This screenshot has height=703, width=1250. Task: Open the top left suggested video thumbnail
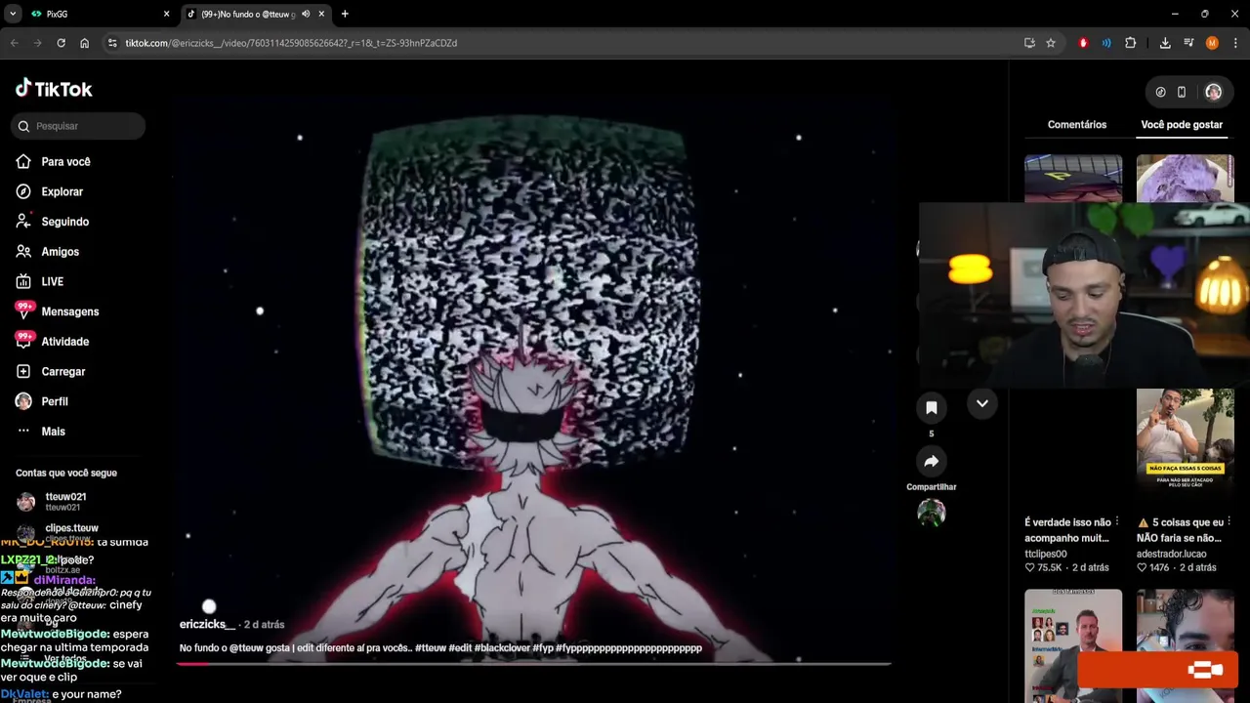click(1073, 178)
